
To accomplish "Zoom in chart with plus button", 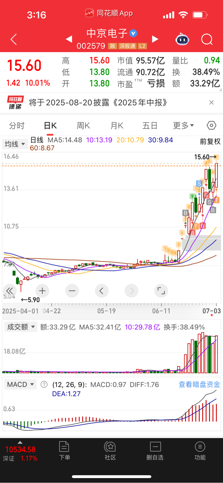I will 42,291.
